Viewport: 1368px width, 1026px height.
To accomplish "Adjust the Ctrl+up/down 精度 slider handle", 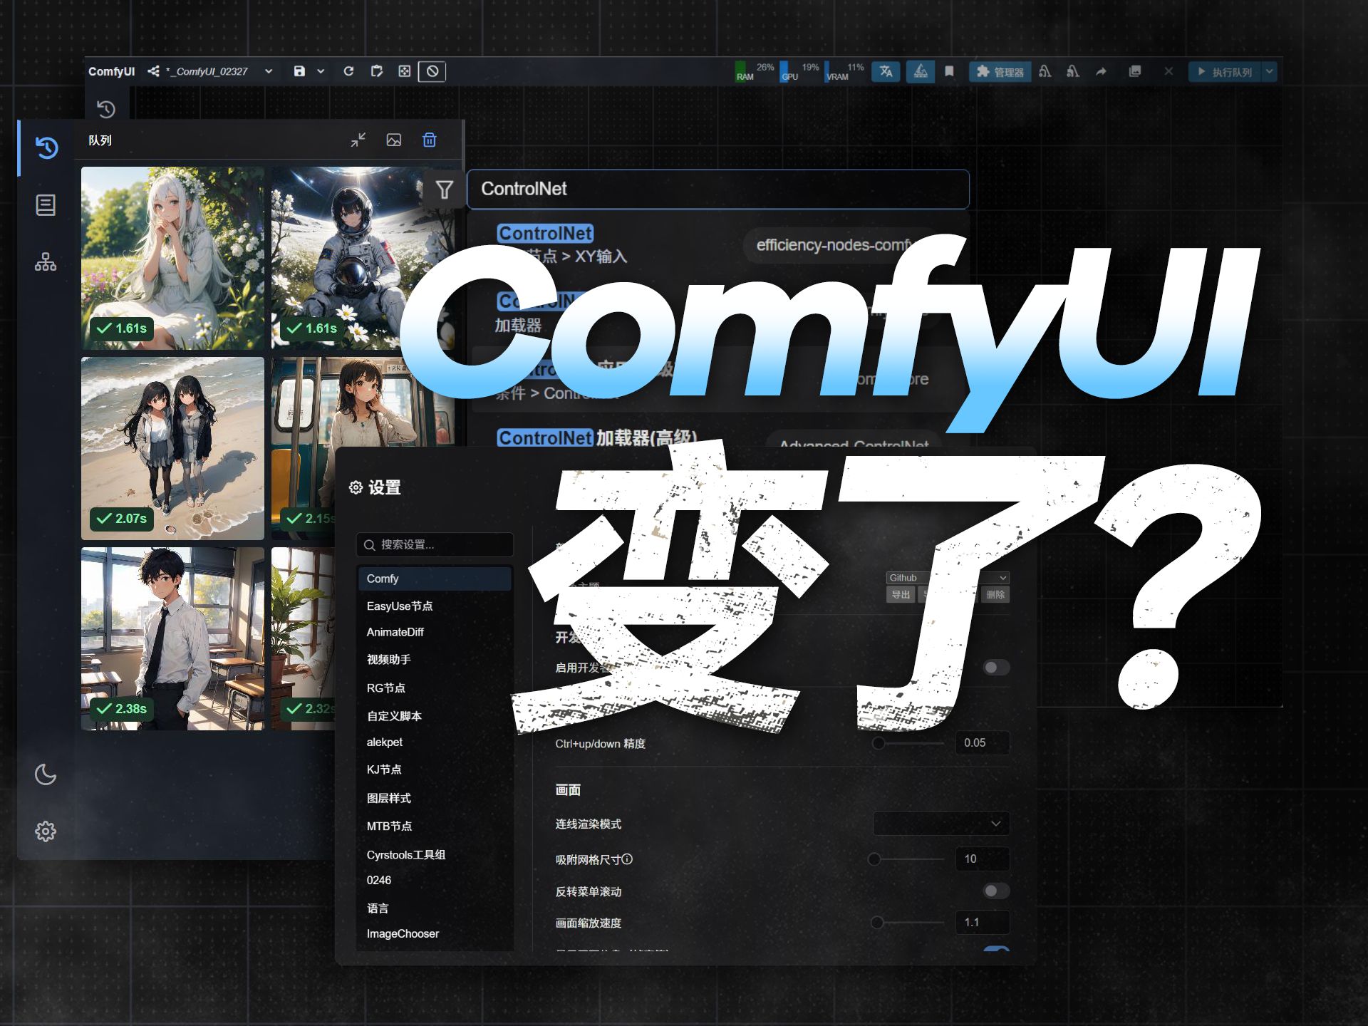I will [879, 743].
